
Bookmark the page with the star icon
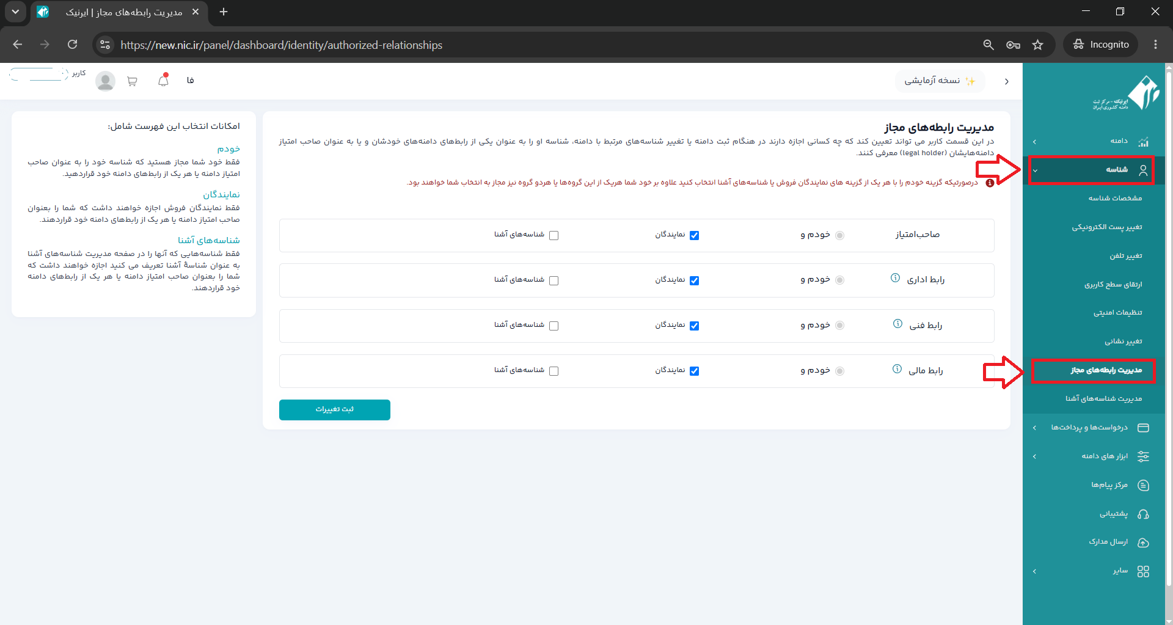pyautogui.click(x=1037, y=45)
